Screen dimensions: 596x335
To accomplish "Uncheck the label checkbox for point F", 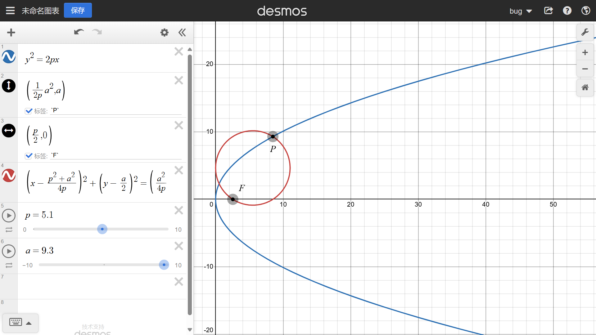I will tap(29, 156).
